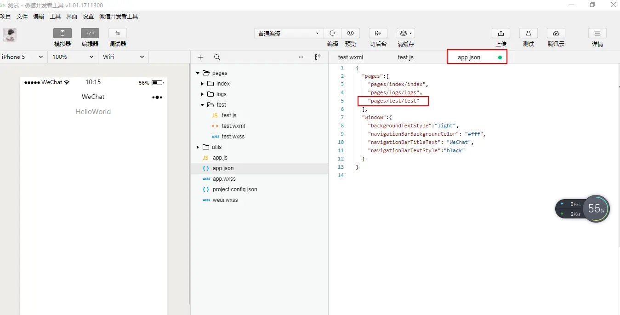Collapse the file tree sidebar icon
Image resolution: width=620 pixels, height=315 pixels.
point(318,57)
